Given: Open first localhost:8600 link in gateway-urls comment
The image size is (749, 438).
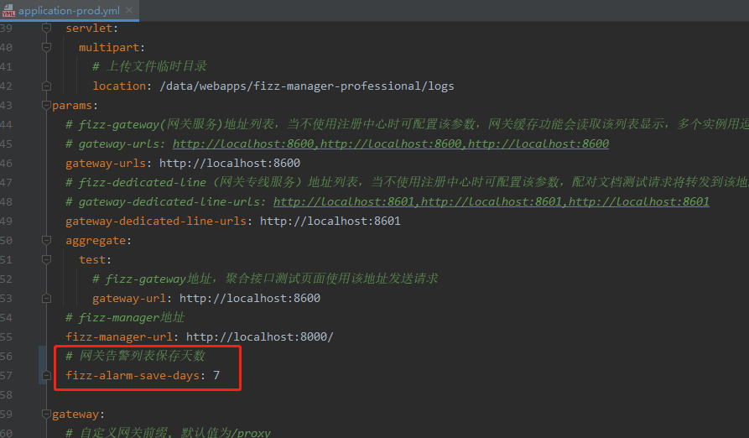Looking at the screenshot, I should (243, 143).
